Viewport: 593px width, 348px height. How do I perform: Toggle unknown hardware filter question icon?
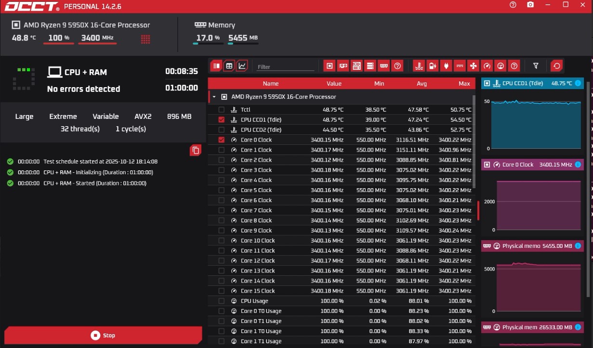(x=397, y=65)
